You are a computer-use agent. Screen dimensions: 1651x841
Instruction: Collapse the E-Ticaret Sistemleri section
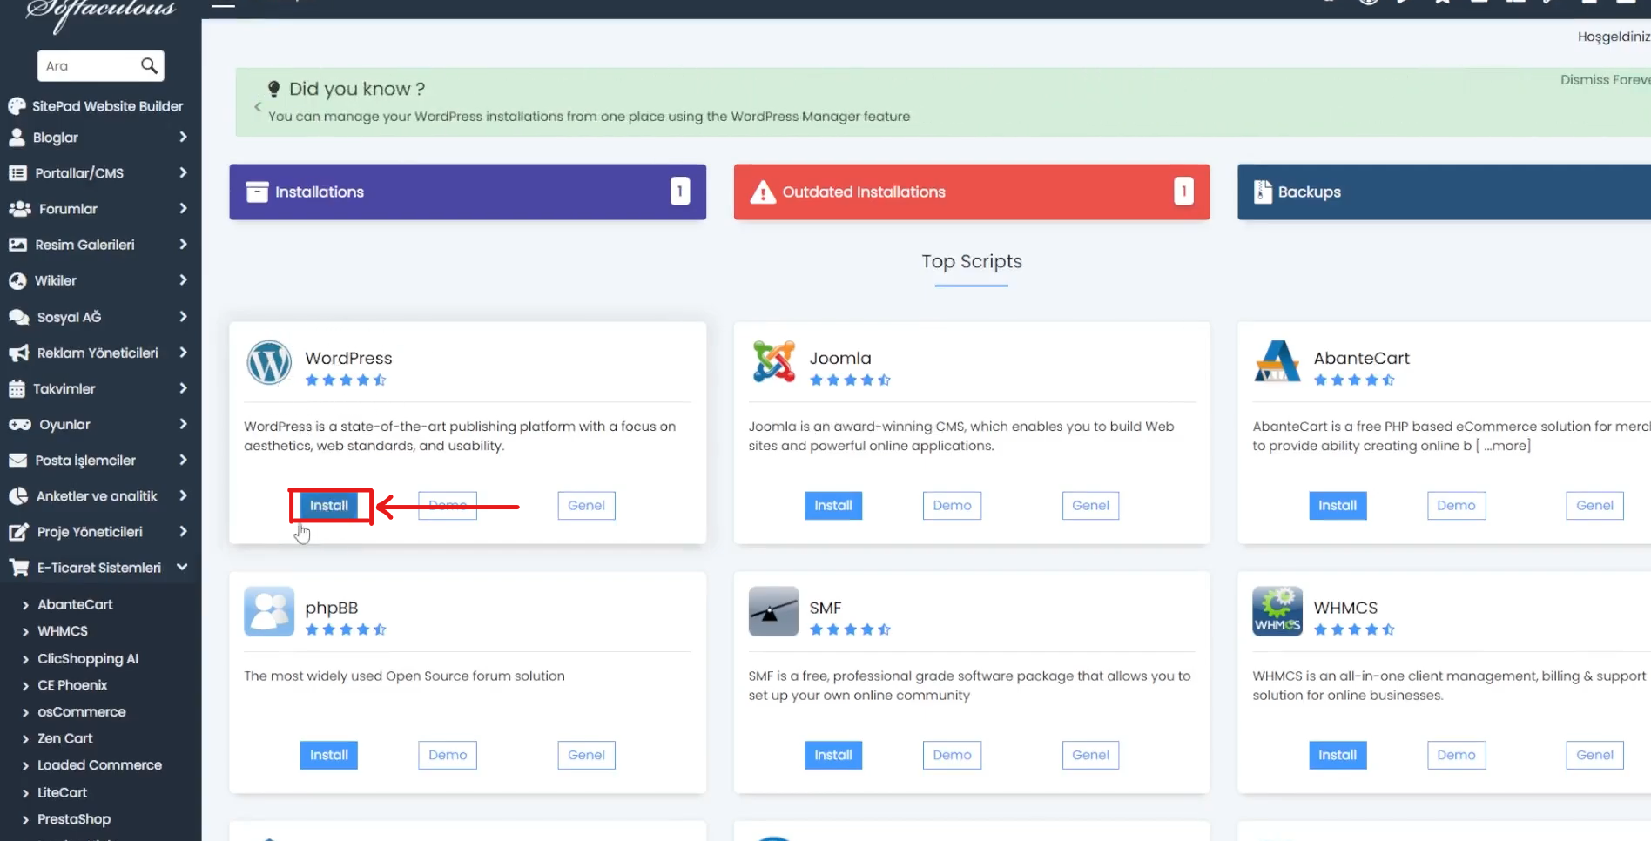click(182, 568)
